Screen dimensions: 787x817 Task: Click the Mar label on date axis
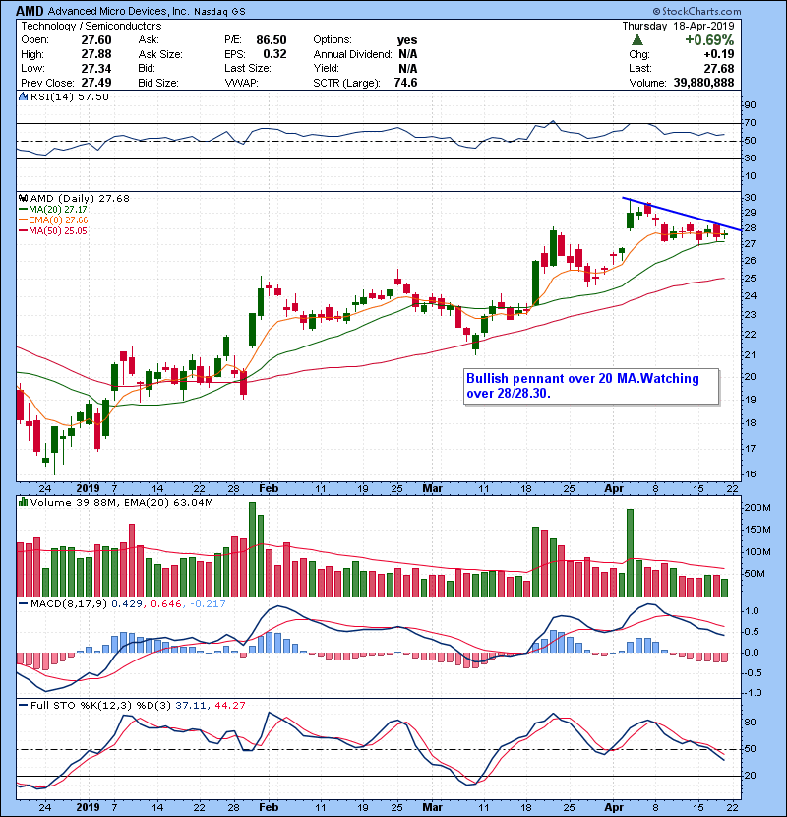point(434,488)
